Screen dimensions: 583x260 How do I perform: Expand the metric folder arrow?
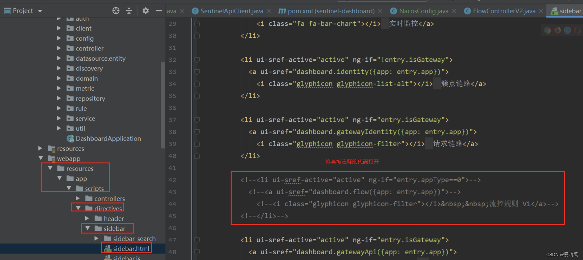59,88
